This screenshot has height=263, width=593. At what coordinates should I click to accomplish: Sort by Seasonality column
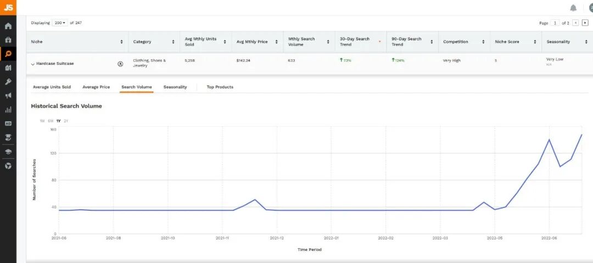pyautogui.click(x=586, y=42)
